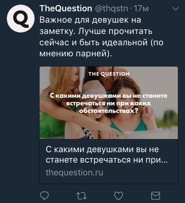The width and height of the screenshot is (185, 203).
Task: Open tweet permalink via 17м timestamp
Action: pos(141,9)
